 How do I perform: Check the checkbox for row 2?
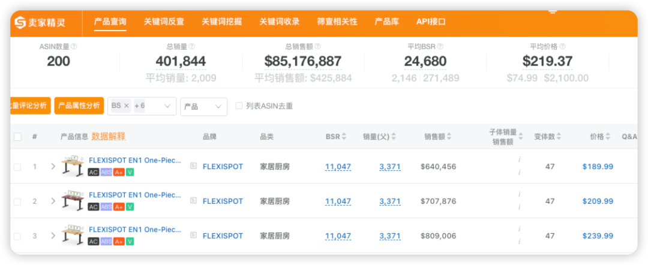(x=17, y=201)
